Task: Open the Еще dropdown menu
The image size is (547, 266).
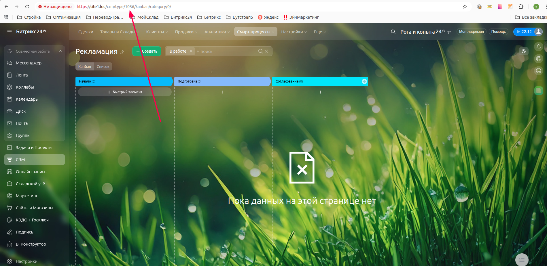Action: coord(319,32)
